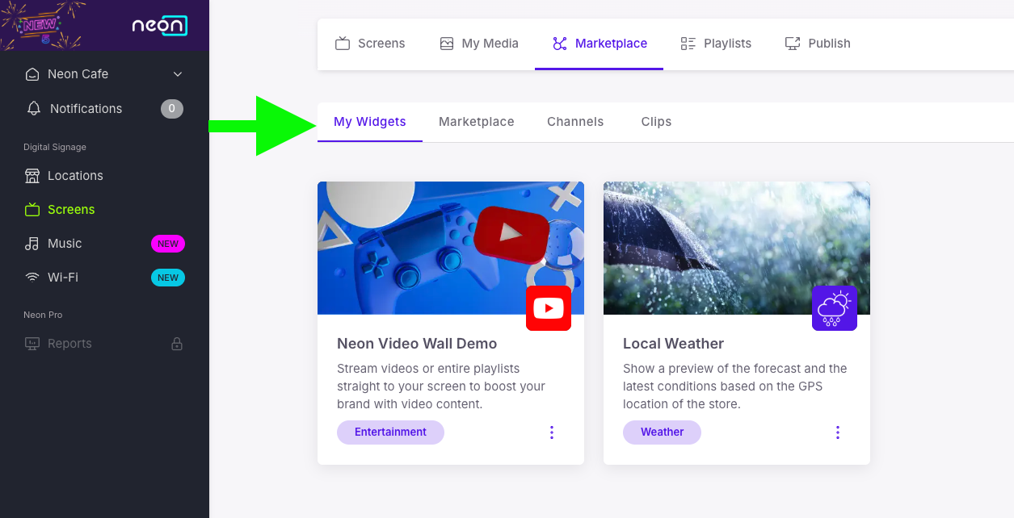This screenshot has height=518, width=1014.
Task: Switch to the Marketplace sub-tab
Action: (x=477, y=122)
